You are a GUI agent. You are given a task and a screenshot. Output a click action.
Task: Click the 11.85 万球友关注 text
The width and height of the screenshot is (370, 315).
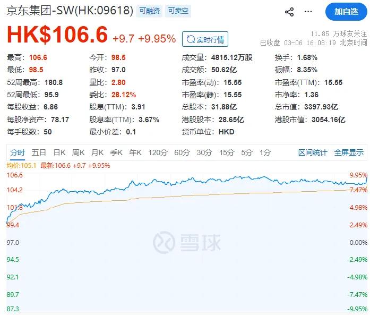coord(339,34)
